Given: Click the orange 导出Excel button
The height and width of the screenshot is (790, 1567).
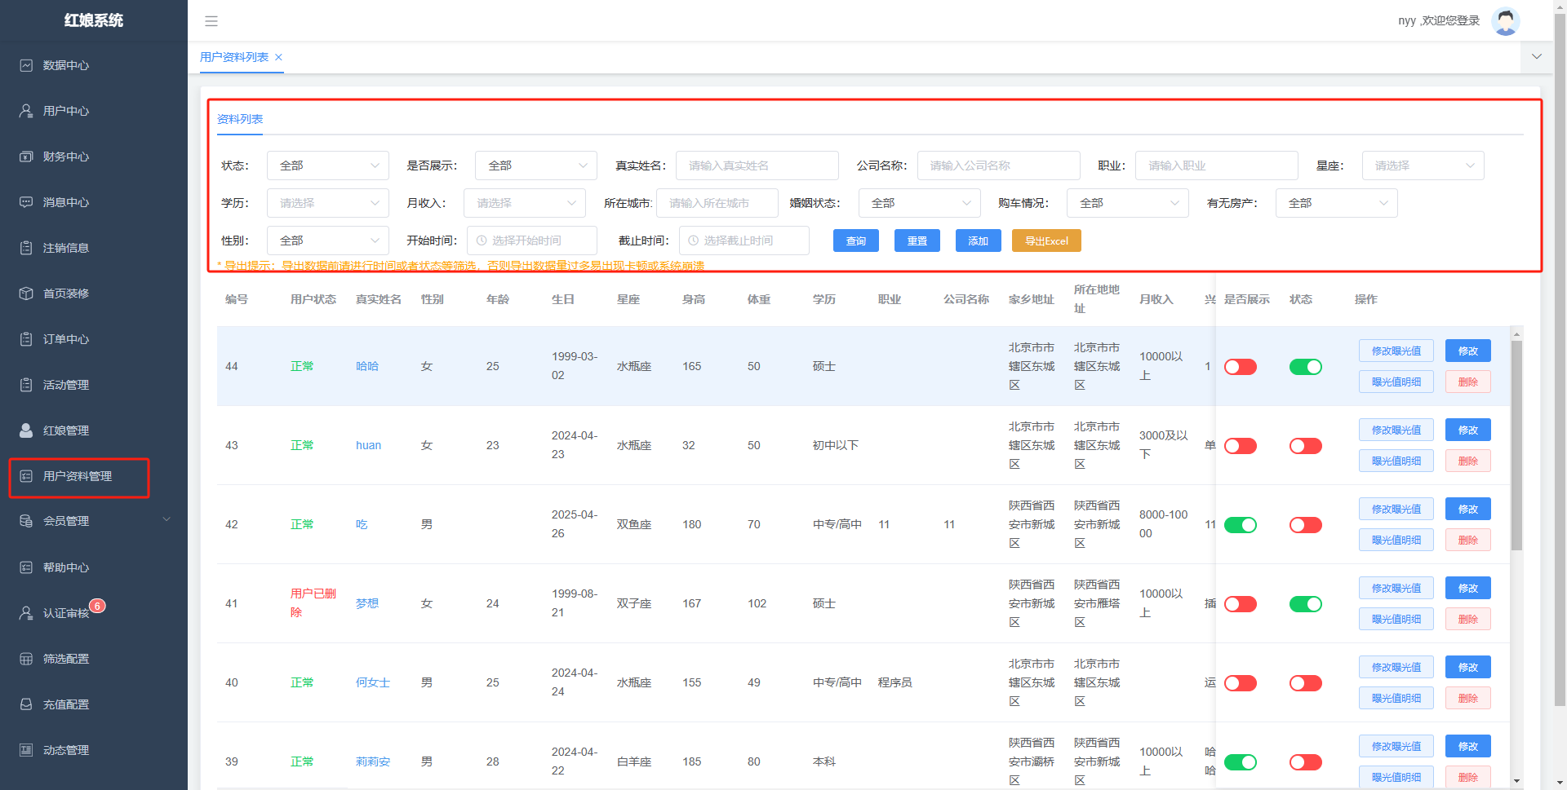Looking at the screenshot, I should [x=1046, y=241].
